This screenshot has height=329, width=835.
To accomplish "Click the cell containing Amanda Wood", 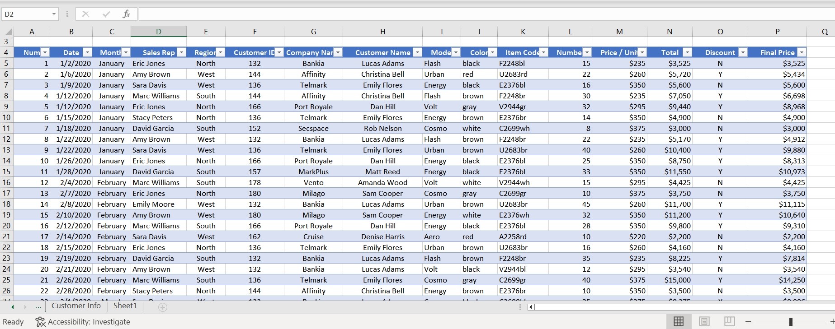I will [383, 182].
